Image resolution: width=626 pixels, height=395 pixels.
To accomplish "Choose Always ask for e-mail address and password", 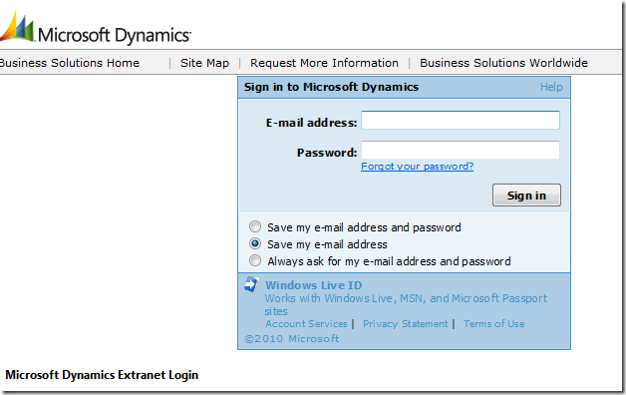I will click(255, 260).
